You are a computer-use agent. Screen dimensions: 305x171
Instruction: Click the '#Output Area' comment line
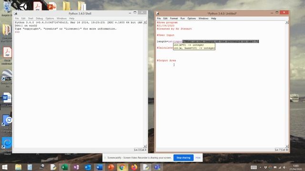coord(166,60)
